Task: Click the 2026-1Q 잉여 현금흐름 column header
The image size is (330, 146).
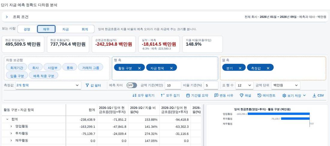Action: point(112,110)
